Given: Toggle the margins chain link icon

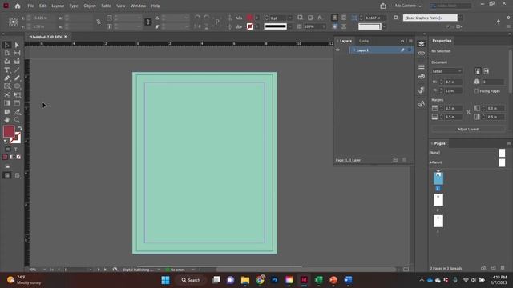Looking at the screenshot, I should pyautogui.click(x=468, y=112).
